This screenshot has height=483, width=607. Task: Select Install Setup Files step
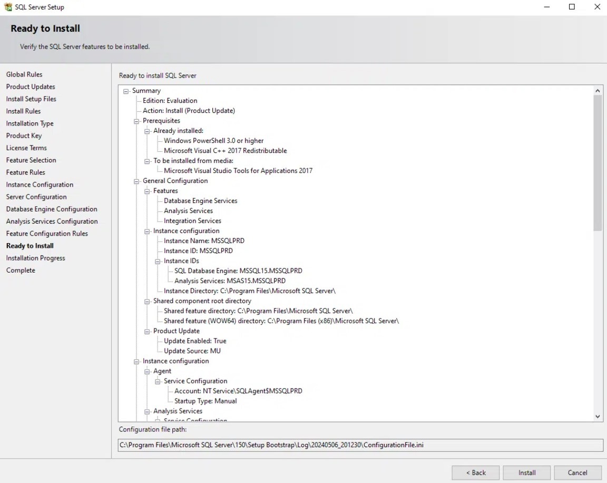tap(31, 99)
